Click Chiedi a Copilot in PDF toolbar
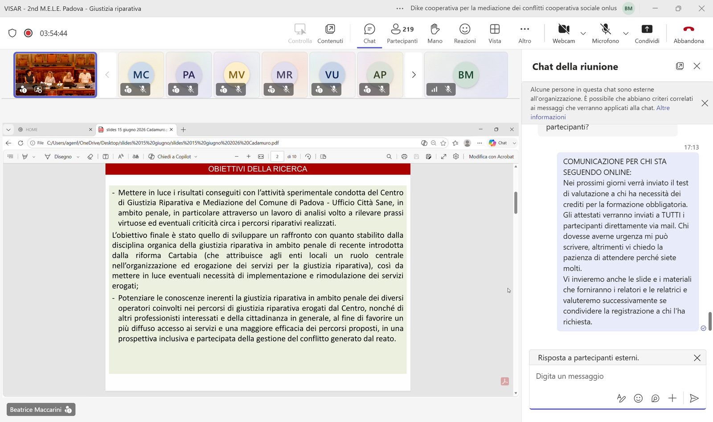The width and height of the screenshot is (713, 422). click(x=173, y=157)
